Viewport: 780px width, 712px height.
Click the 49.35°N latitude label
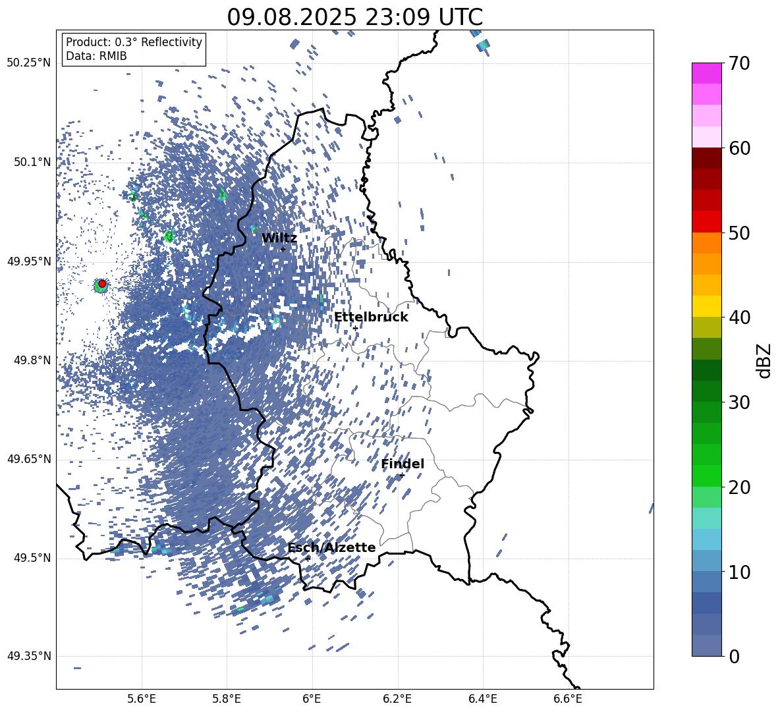pos(30,656)
